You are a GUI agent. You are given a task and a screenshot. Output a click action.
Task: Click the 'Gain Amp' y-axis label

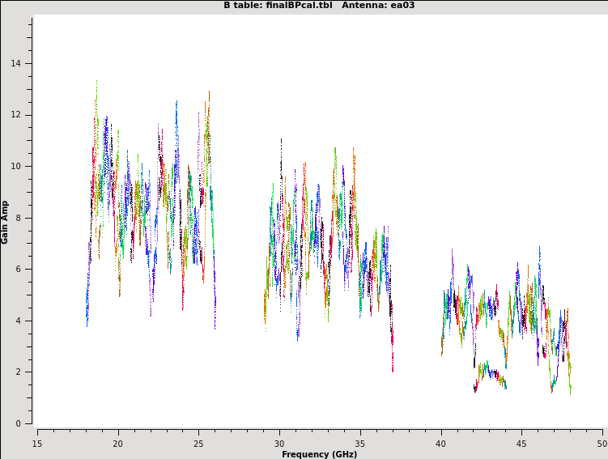point(6,222)
